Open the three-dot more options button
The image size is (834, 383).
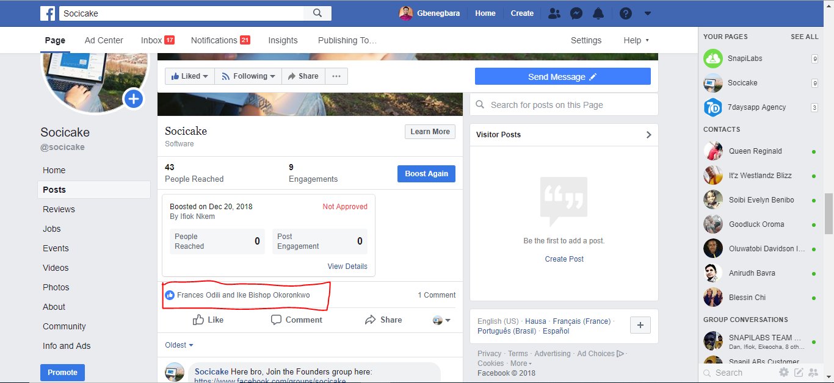(x=336, y=76)
